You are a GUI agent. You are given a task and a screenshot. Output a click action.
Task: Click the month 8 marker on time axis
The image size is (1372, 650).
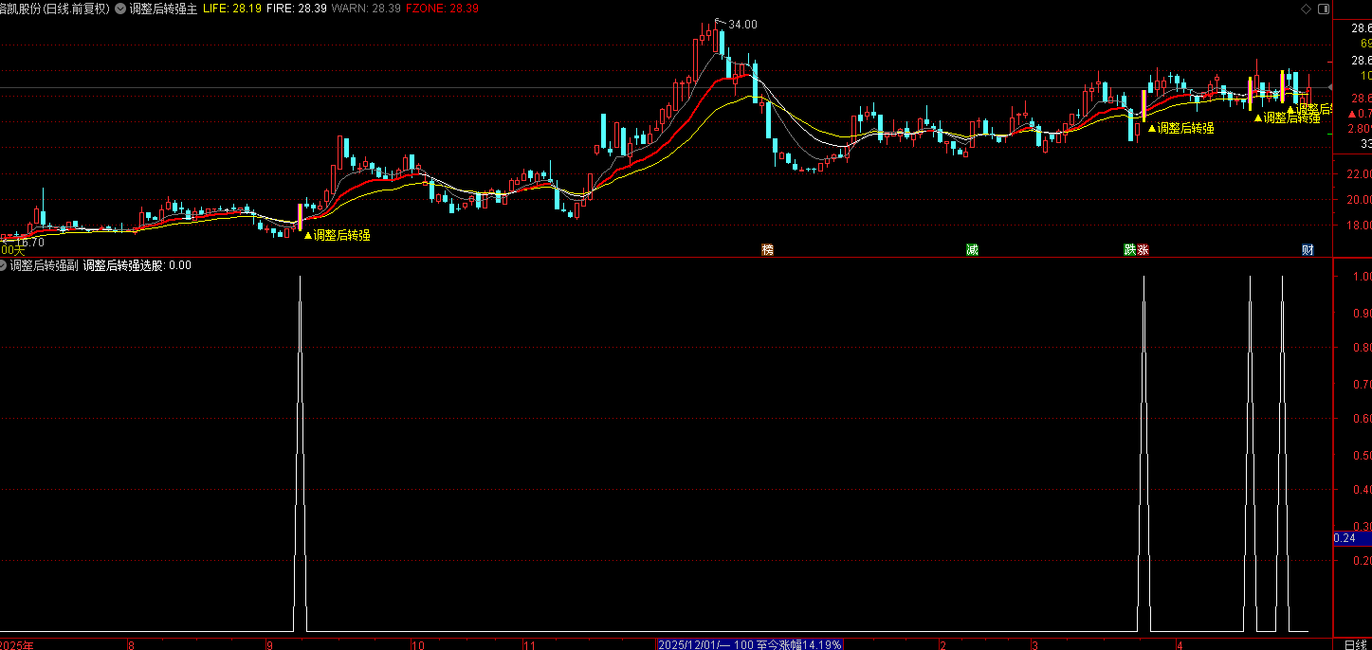[132, 644]
